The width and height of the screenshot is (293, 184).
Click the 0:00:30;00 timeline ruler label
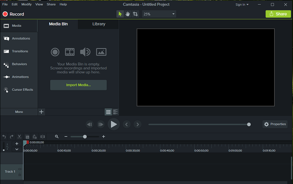(133, 151)
